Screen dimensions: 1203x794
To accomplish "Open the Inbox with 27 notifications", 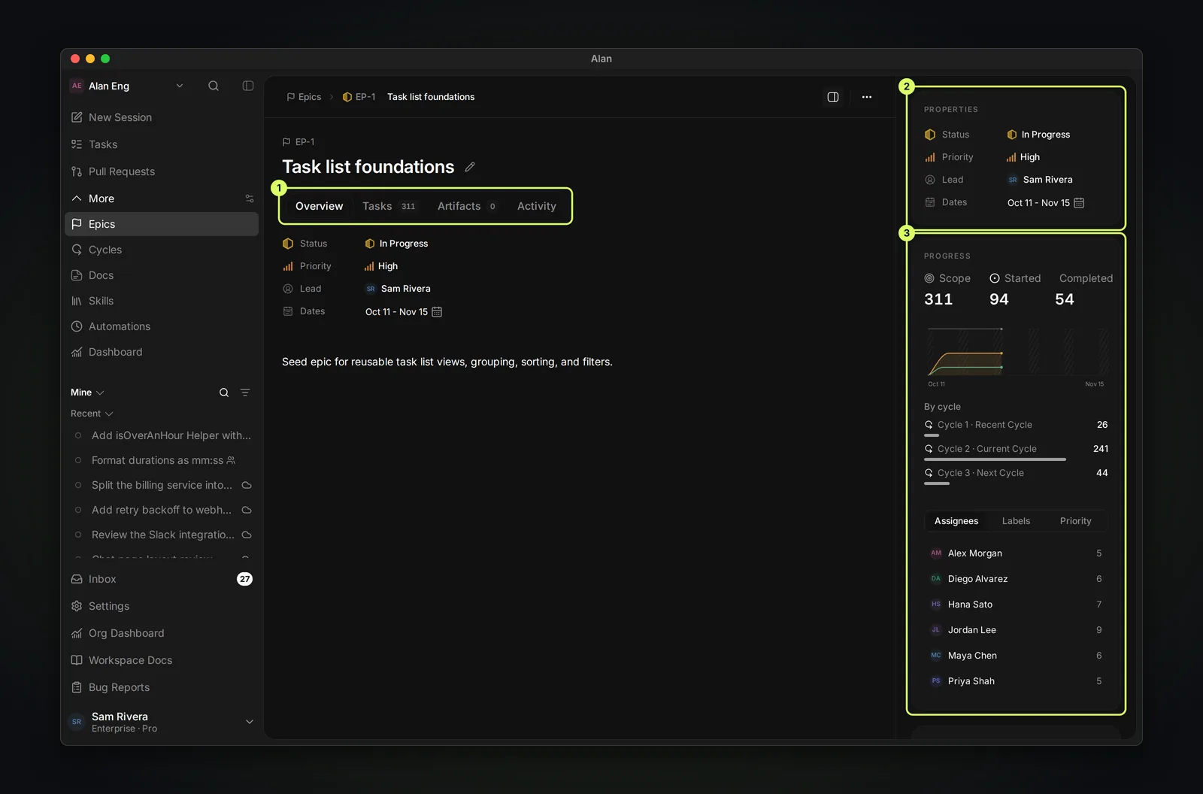I will pyautogui.click(x=162, y=579).
